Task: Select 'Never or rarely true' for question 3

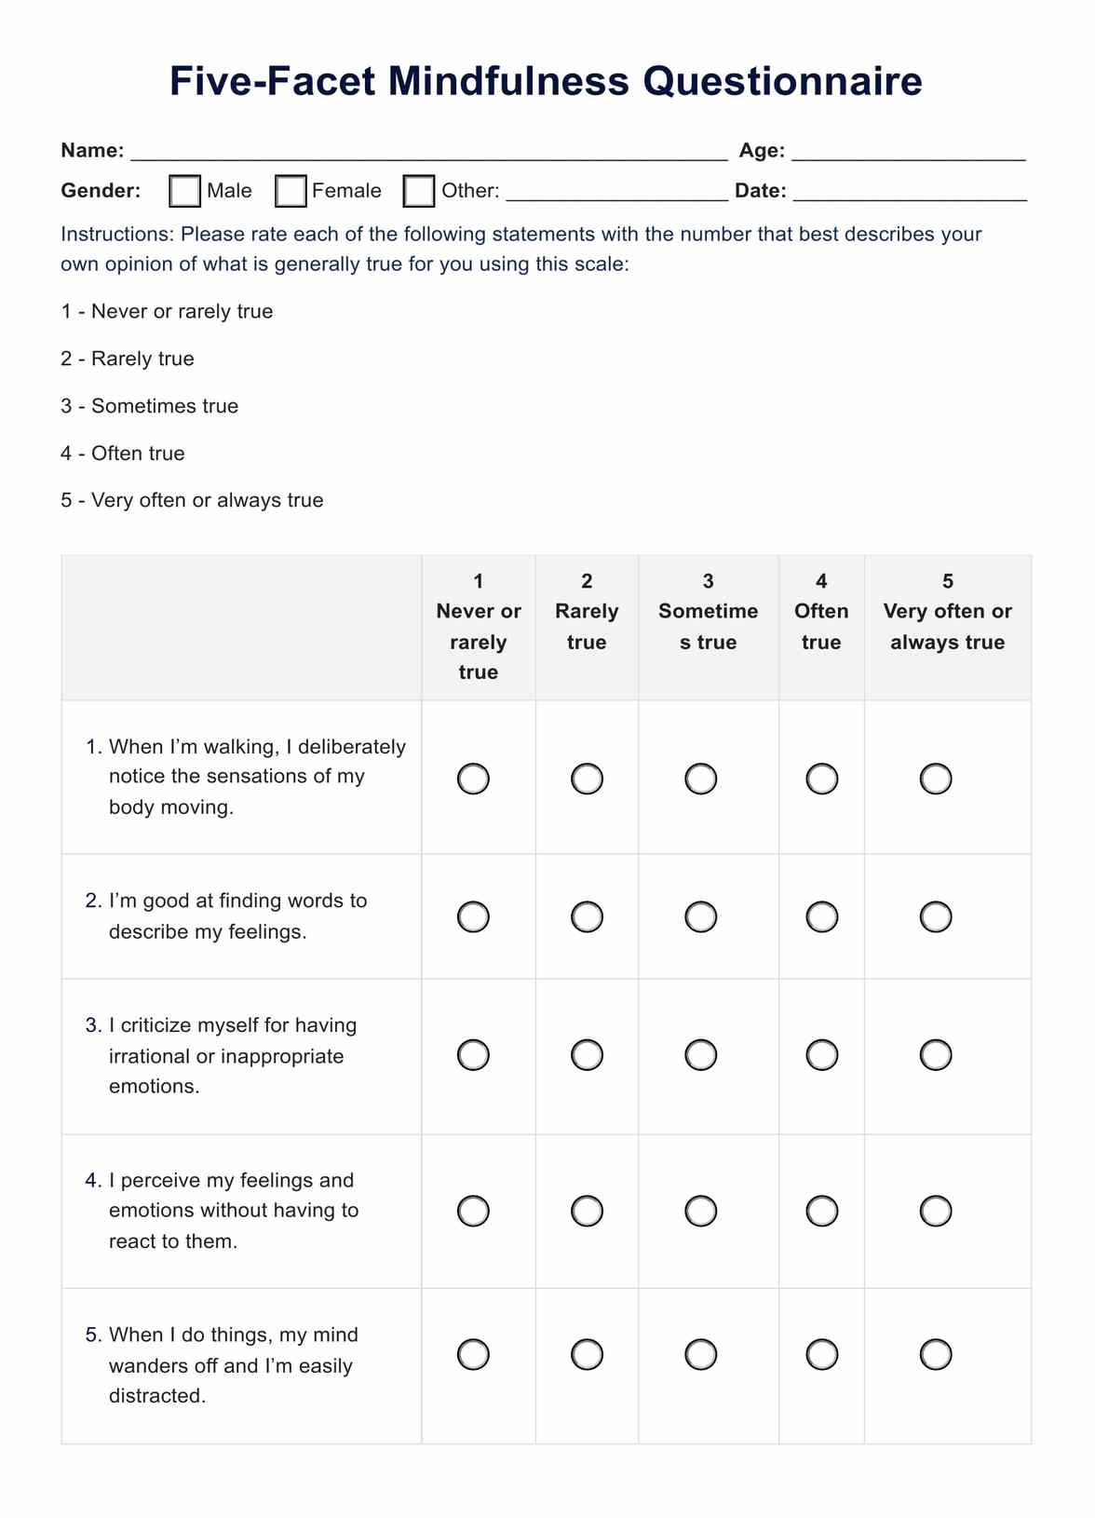Action: tap(473, 1055)
